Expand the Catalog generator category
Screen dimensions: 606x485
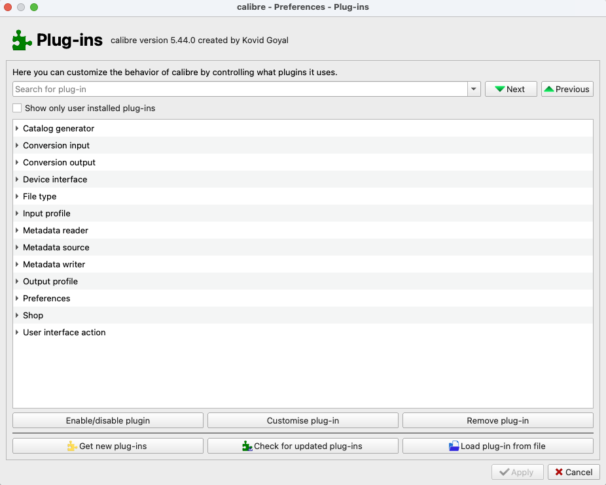coord(17,129)
